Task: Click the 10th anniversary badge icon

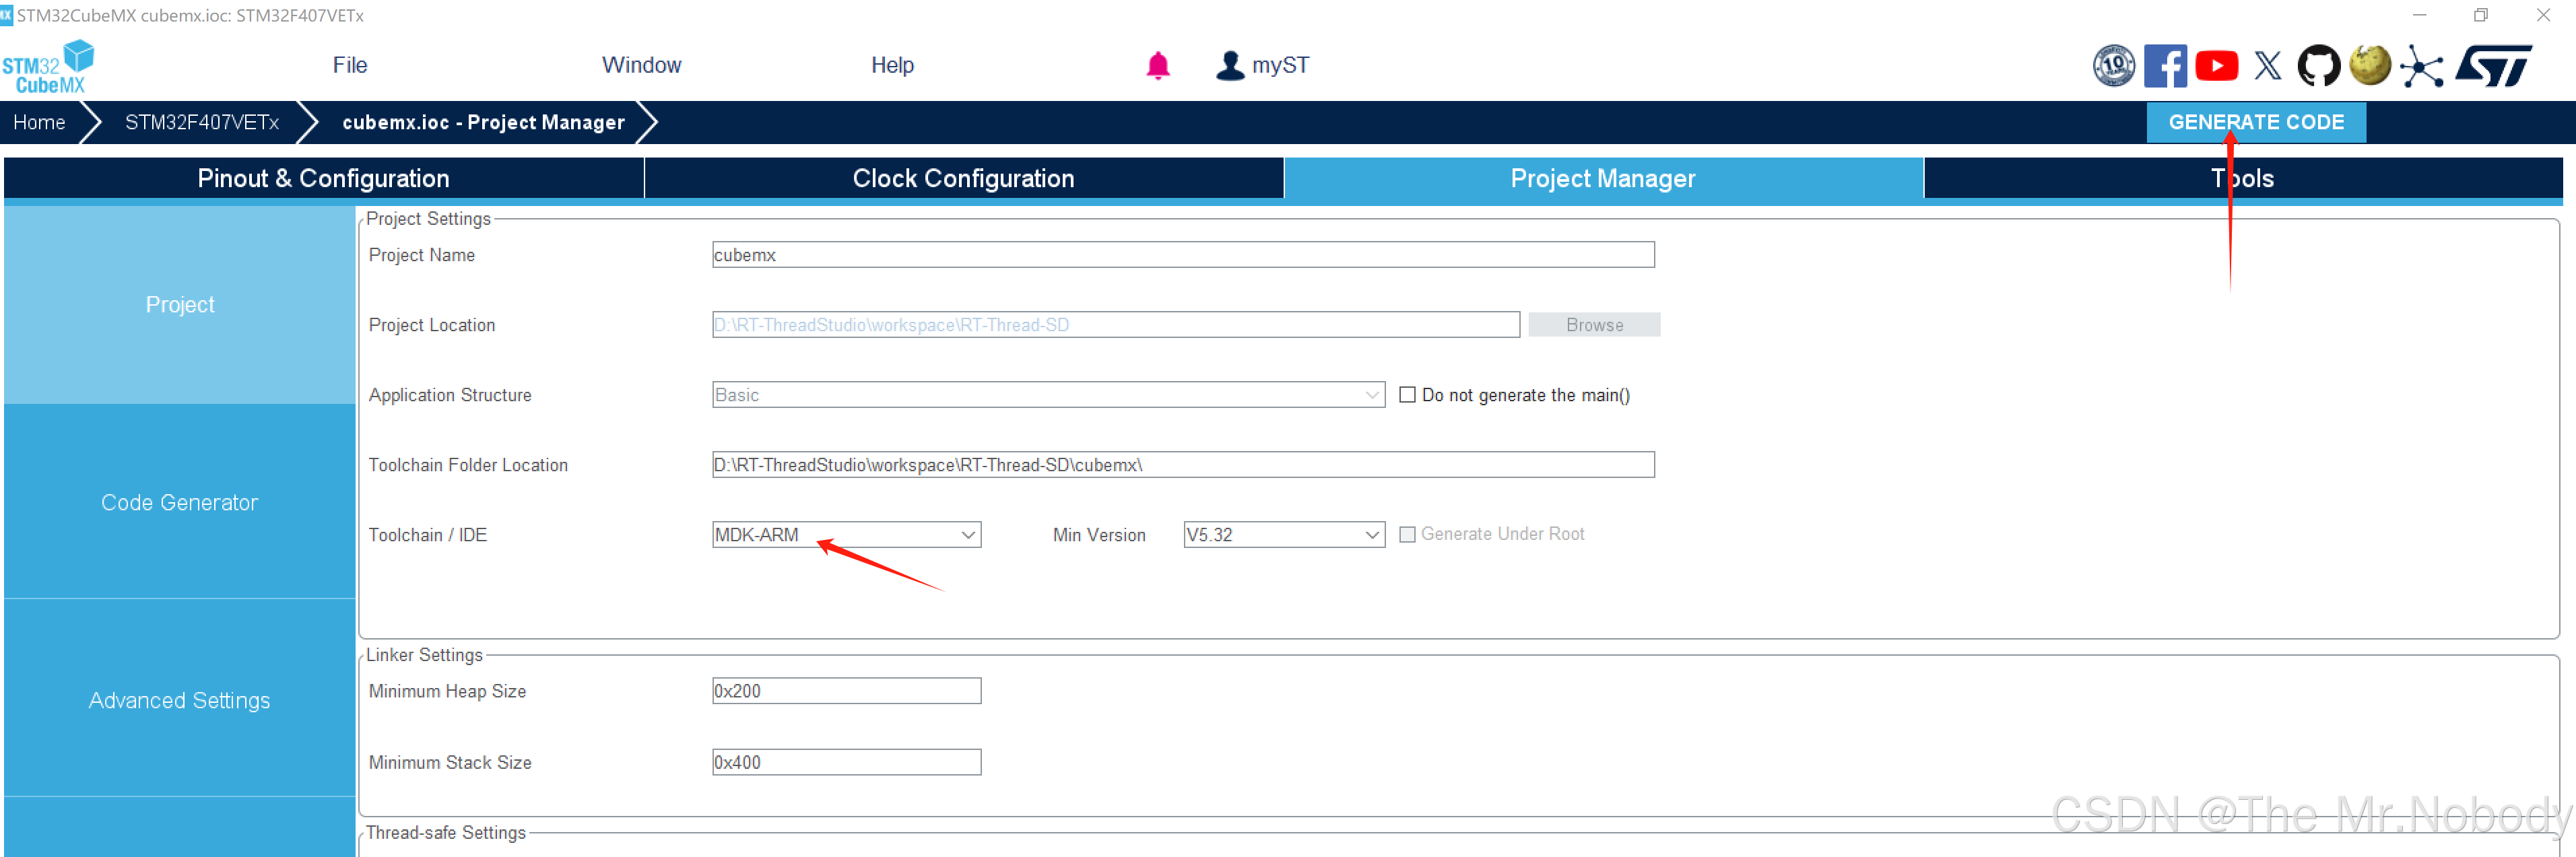Action: [x=2113, y=67]
